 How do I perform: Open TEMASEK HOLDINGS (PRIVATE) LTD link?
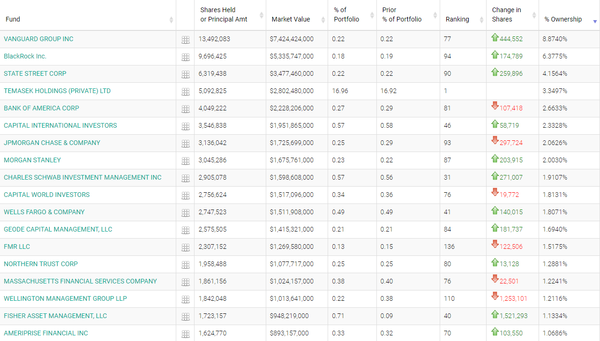pyautogui.click(x=57, y=91)
